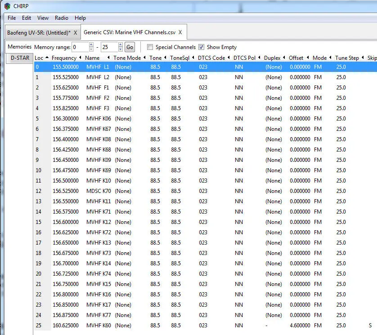Viewport: 377px width, 335px height.
Task: Click the memory range start field showing 0
Action: click(81, 47)
